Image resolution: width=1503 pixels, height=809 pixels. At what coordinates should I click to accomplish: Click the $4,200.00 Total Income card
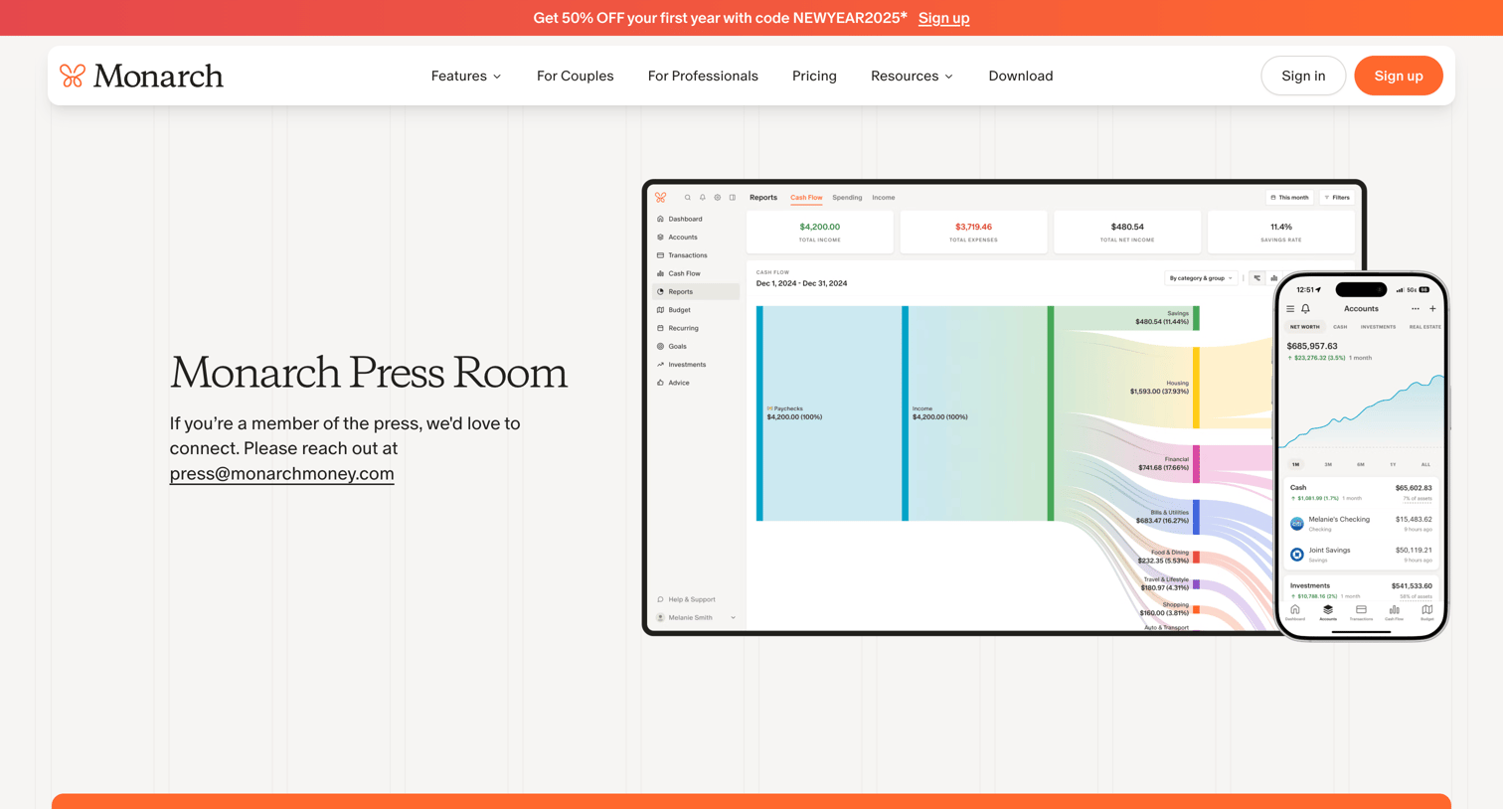pyautogui.click(x=820, y=233)
